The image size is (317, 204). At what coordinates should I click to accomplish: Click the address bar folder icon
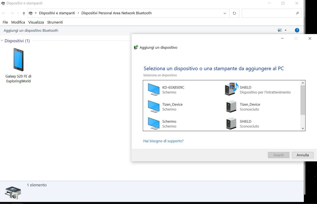[x=31, y=13]
